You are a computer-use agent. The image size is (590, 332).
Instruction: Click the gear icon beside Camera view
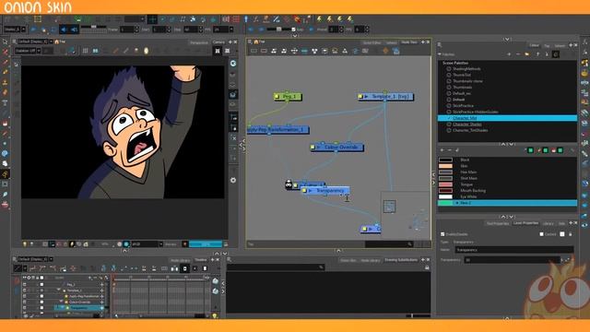233,181
